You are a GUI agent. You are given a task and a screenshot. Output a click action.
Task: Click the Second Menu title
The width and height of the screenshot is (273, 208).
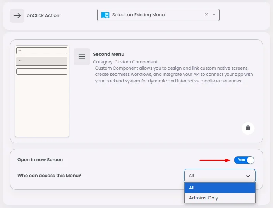108,54
